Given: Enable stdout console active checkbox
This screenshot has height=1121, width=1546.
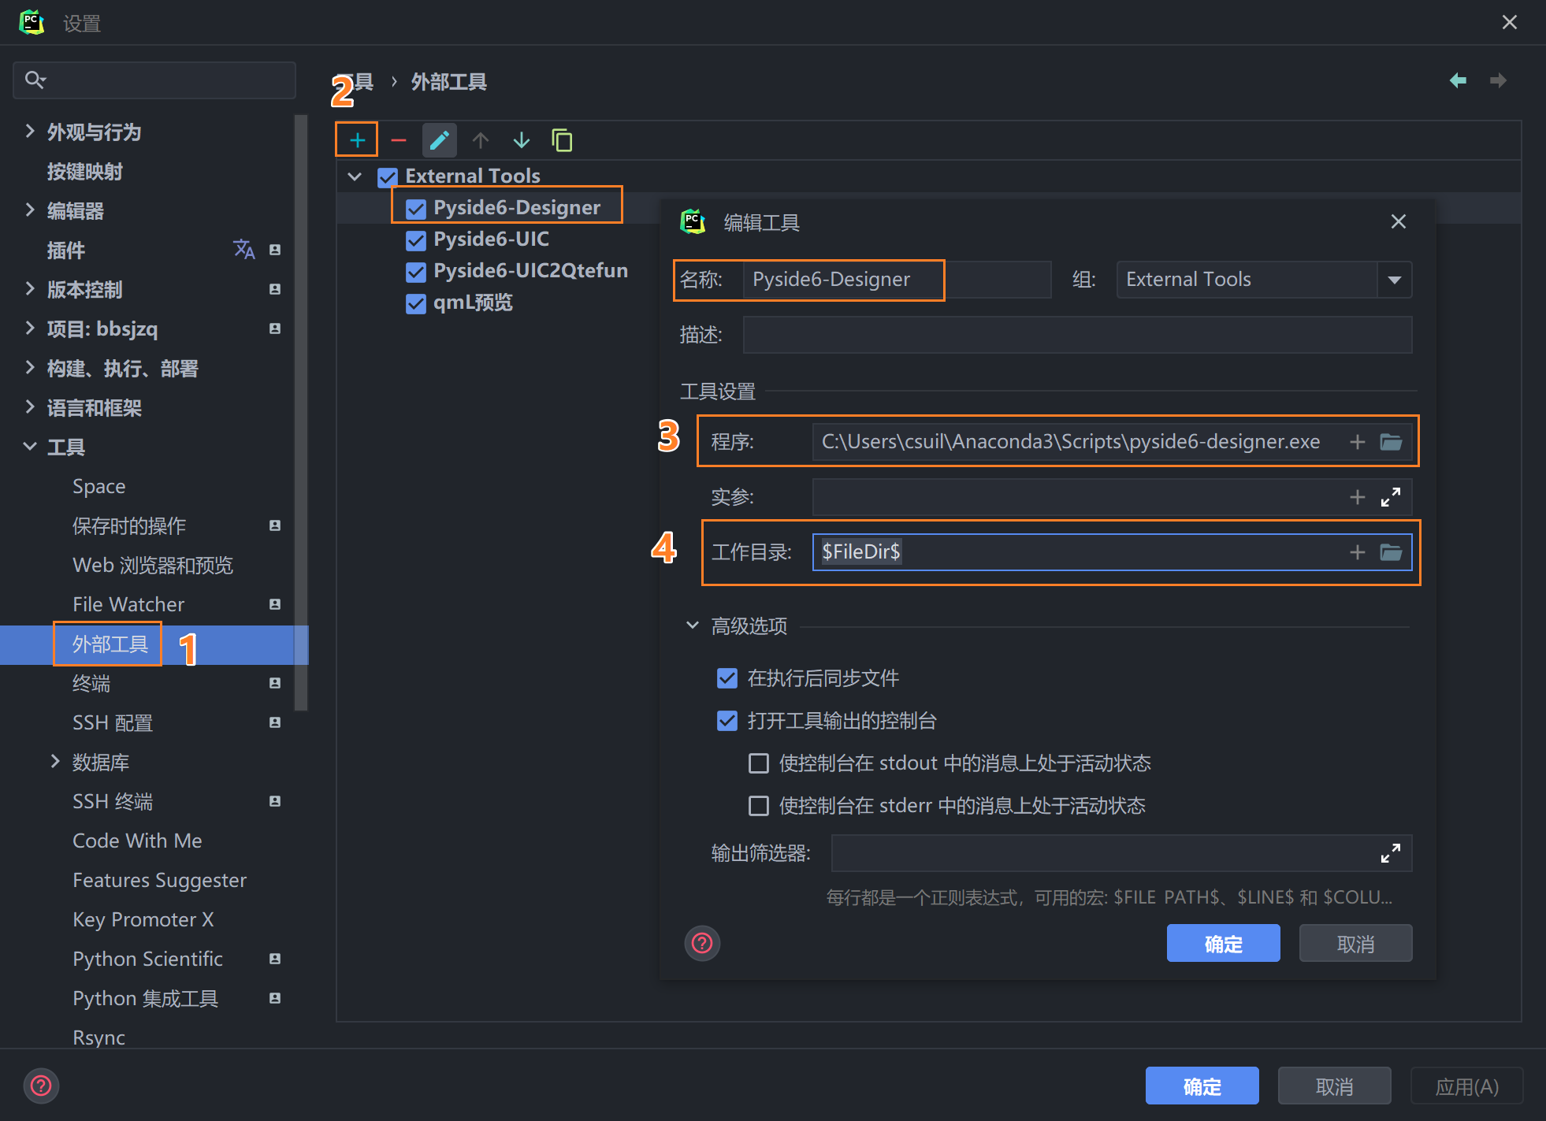Looking at the screenshot, I should pos(758,763).
